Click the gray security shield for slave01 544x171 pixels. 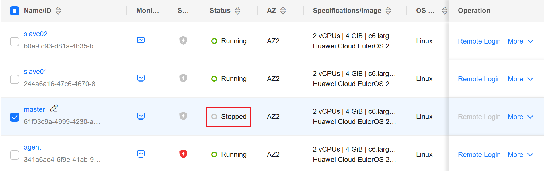(183, 78)
